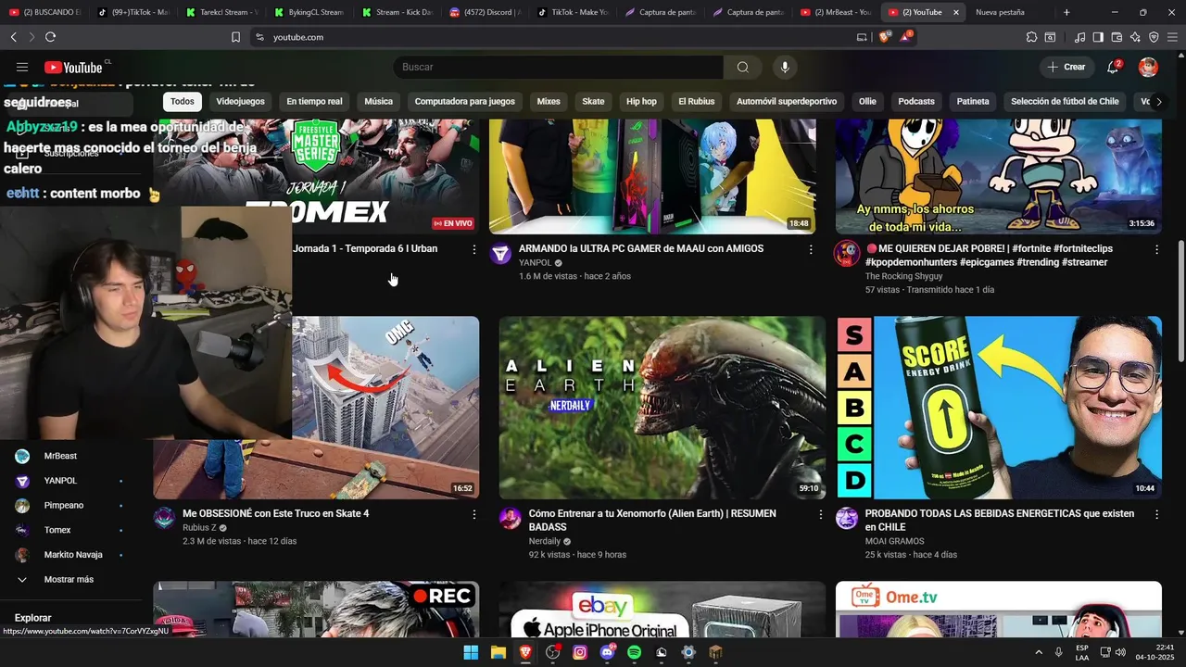
Task: Select the El Rubius filter chip
Action: tap(697, 101)
